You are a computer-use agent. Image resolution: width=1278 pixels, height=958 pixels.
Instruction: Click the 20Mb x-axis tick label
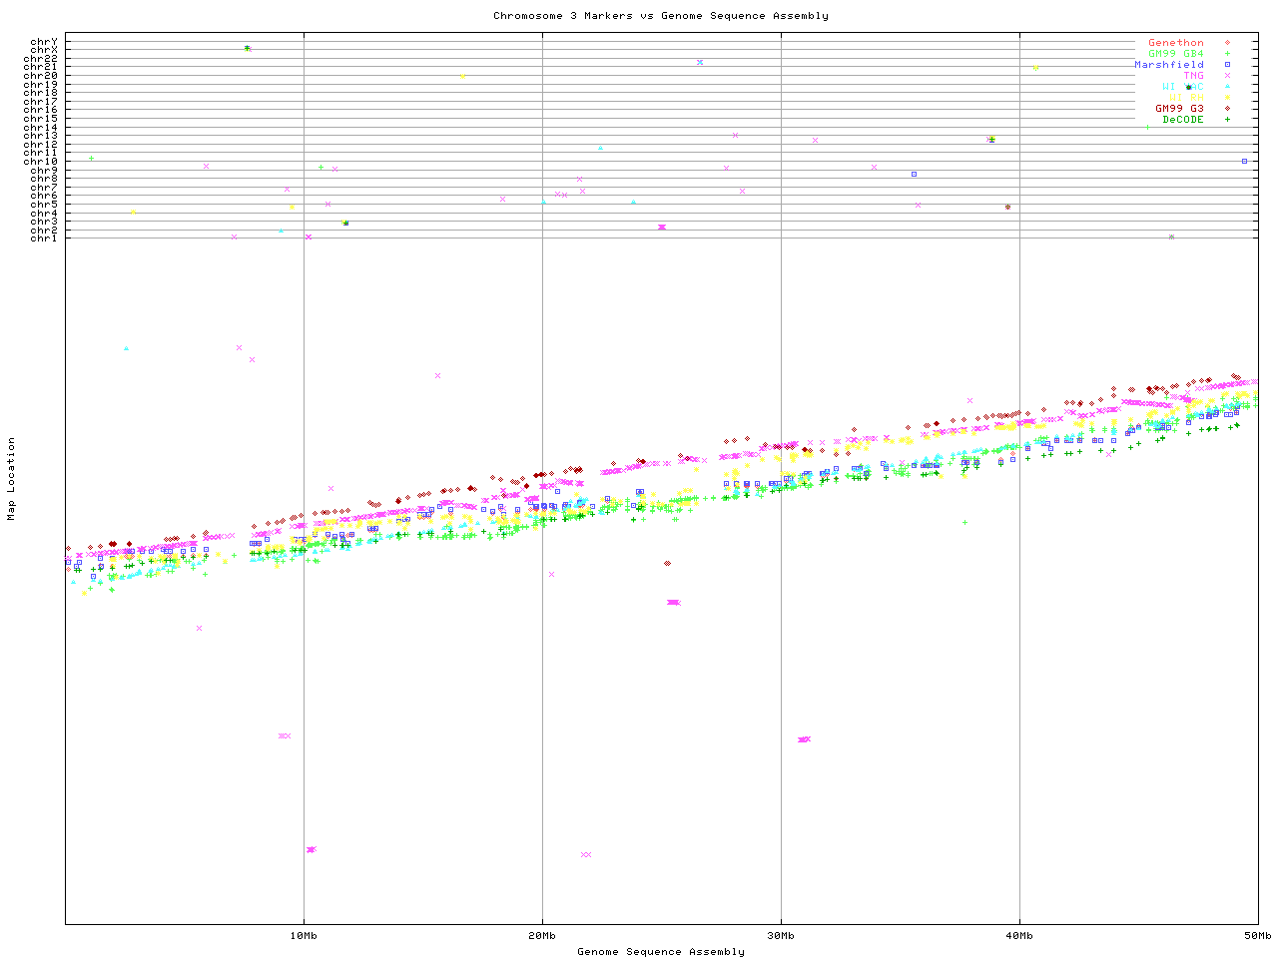[x=542, y=936]
